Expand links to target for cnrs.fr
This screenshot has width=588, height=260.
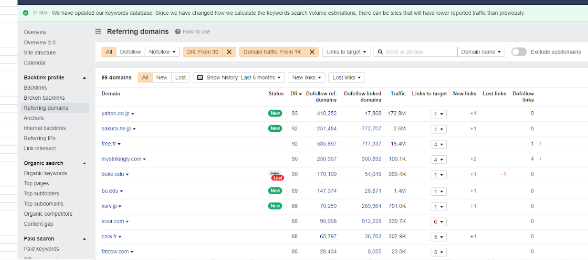[x=439, y=237]
